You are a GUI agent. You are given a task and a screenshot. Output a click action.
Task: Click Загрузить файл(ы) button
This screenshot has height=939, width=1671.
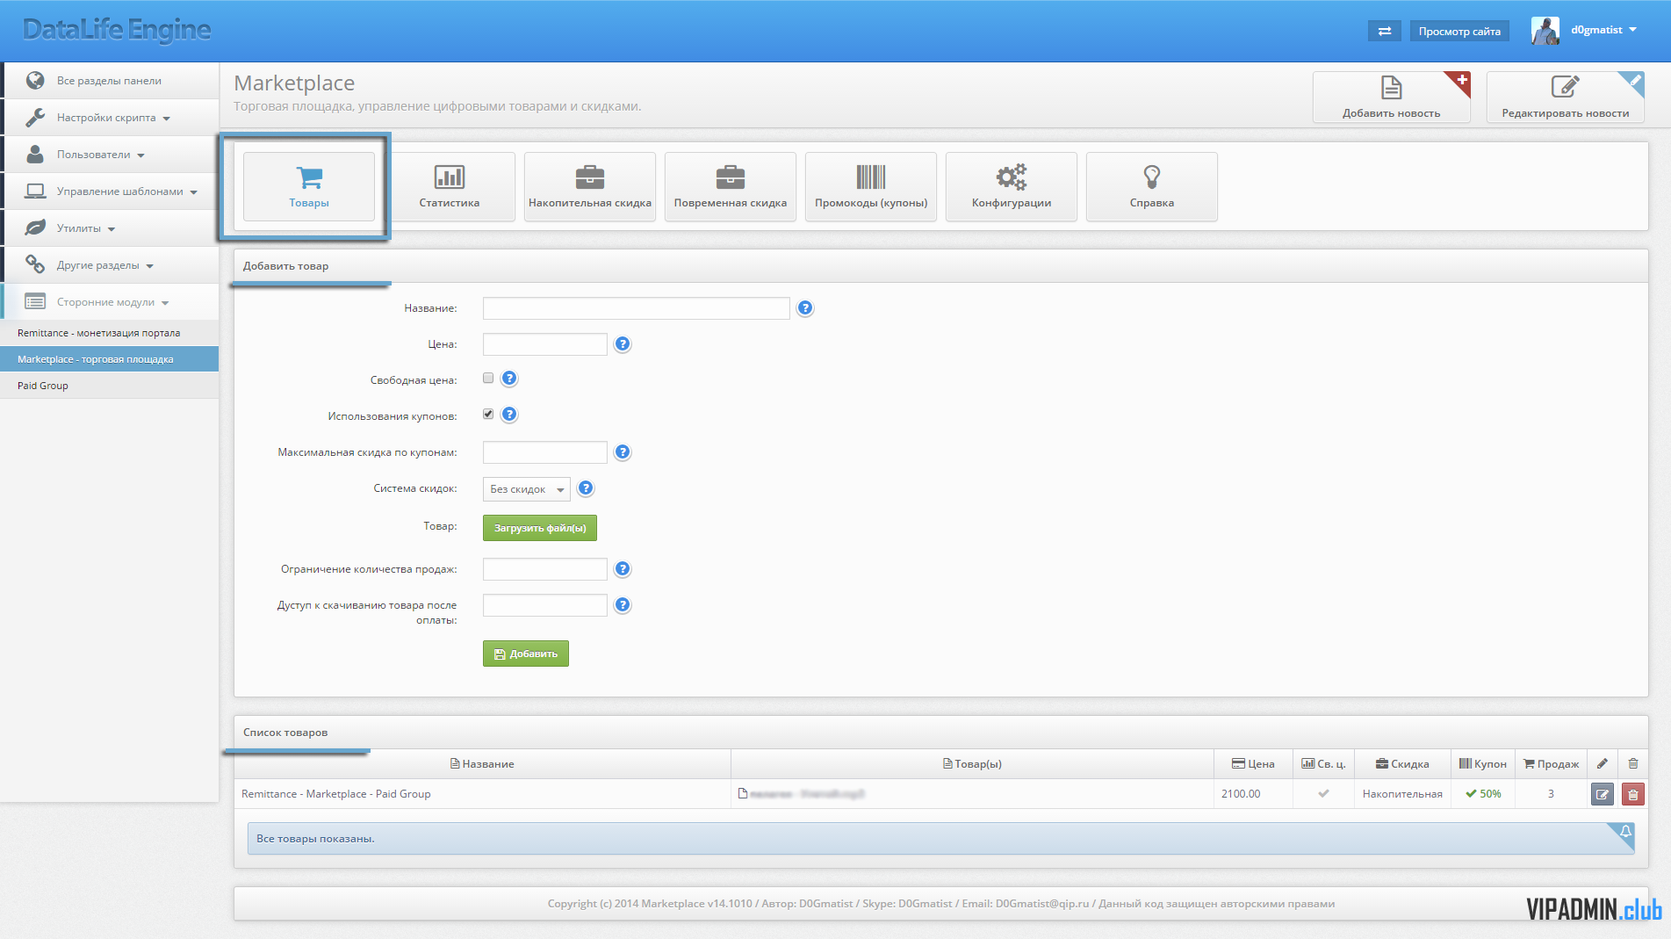540,528
